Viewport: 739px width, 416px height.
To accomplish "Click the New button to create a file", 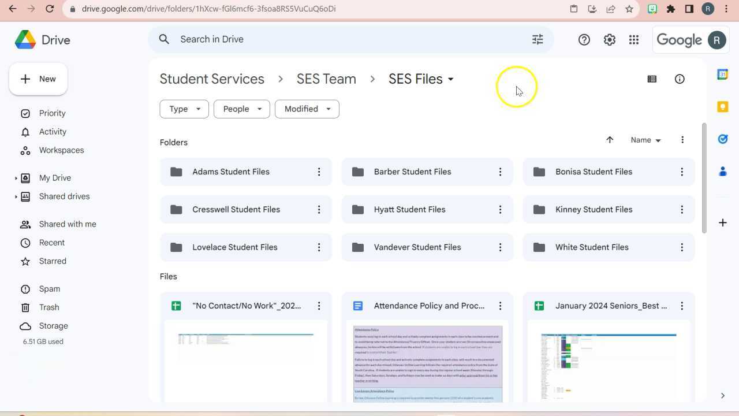I will (38, 79).
